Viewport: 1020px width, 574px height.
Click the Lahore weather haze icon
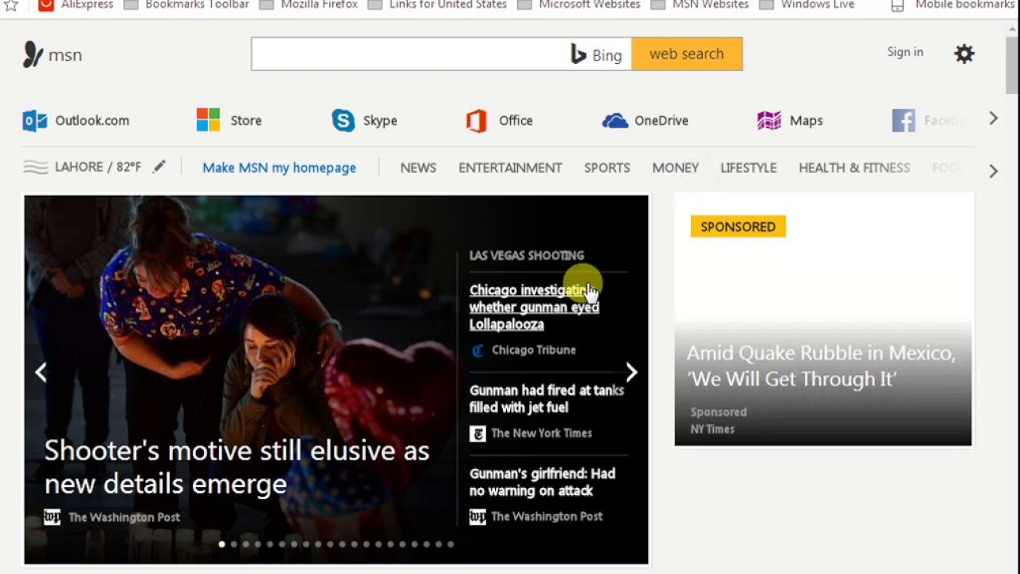36,167
